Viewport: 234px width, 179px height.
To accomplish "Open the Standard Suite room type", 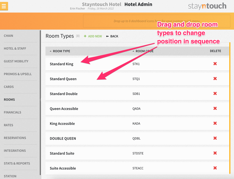I will pyautogui.click(x=62, y=153).
